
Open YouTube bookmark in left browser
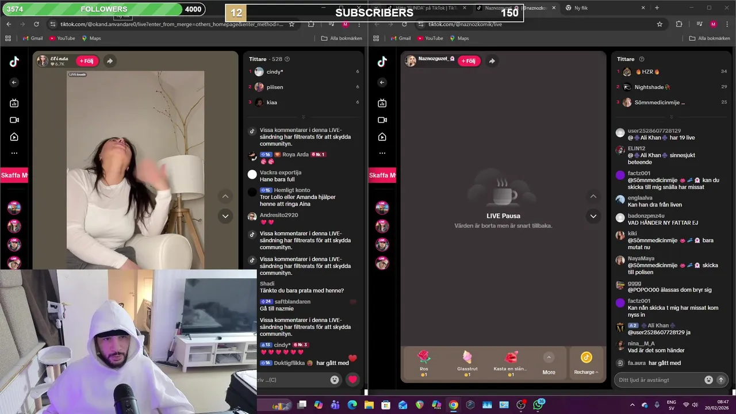pyautogui.click(x=62, y=39)
